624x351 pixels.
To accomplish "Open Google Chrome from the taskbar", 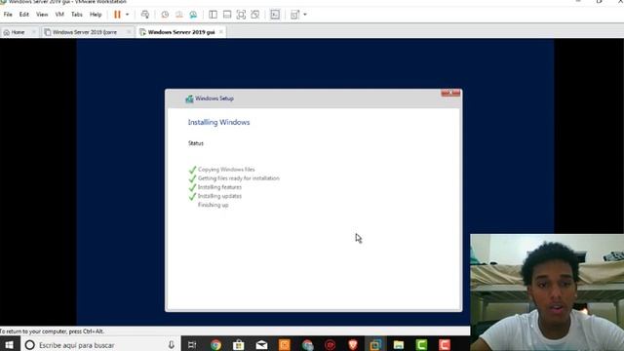I will pos(215,344).
